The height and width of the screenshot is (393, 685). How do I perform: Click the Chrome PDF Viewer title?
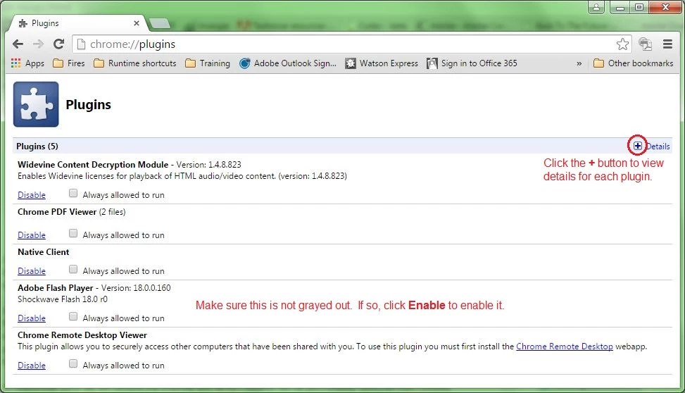57,212
